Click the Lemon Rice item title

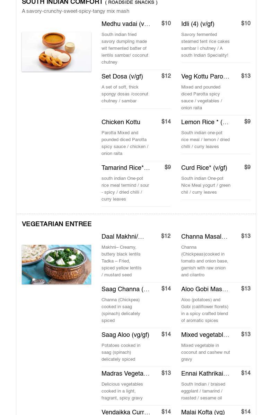[205, 122]
